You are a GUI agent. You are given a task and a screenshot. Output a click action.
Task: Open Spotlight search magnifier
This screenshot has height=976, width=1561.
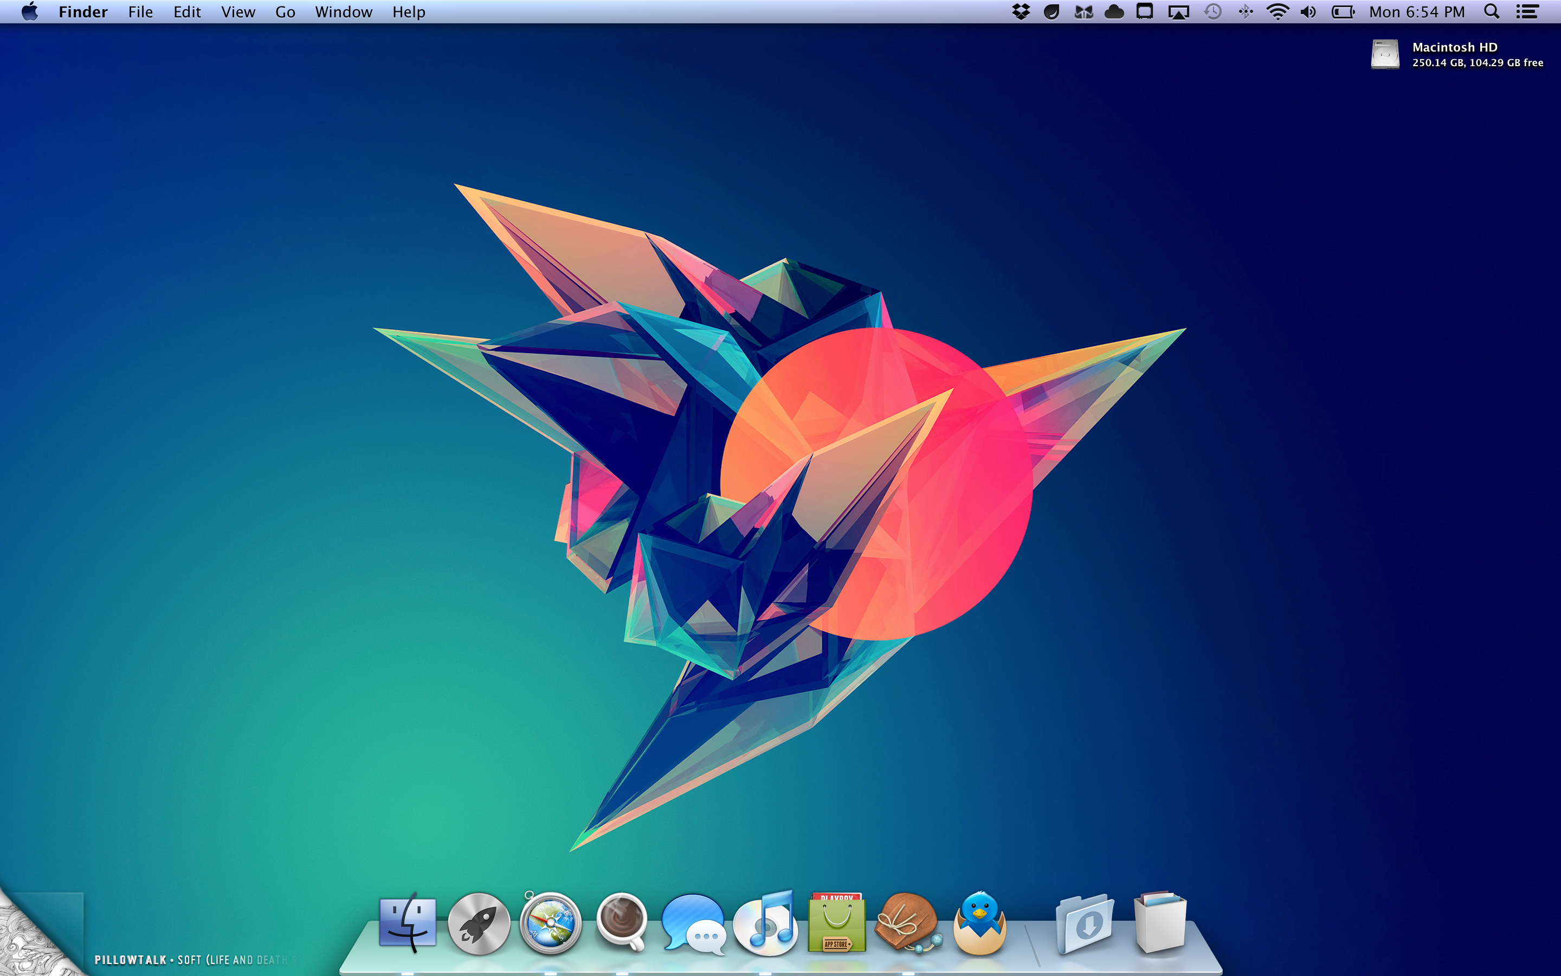click(x=1491, y=11)
